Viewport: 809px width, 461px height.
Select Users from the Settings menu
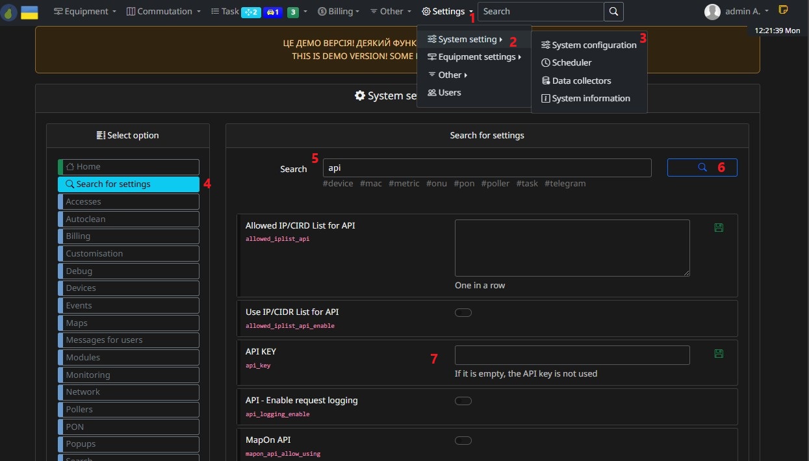pyautogui.click(x=449, y=92)
